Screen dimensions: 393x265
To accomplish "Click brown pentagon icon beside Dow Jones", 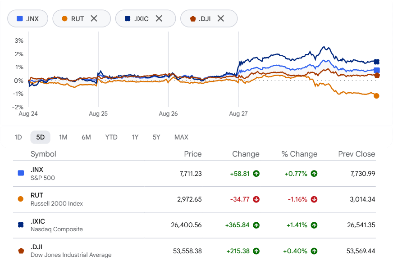I will pos(21,251).
